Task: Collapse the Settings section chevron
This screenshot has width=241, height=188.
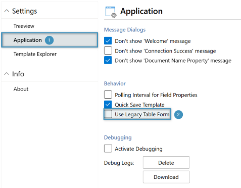Action: [x=7, y=11]
